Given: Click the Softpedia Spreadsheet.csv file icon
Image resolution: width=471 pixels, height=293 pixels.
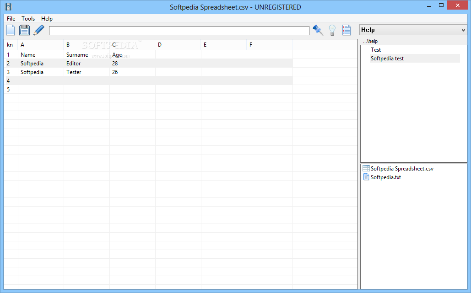Looking at the screenshot, I should [x=366, y=169].
